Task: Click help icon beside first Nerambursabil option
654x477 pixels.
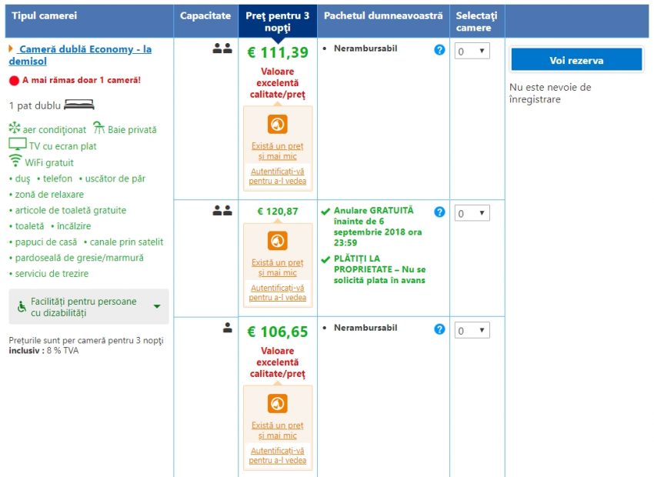Action: pos(439,50)
